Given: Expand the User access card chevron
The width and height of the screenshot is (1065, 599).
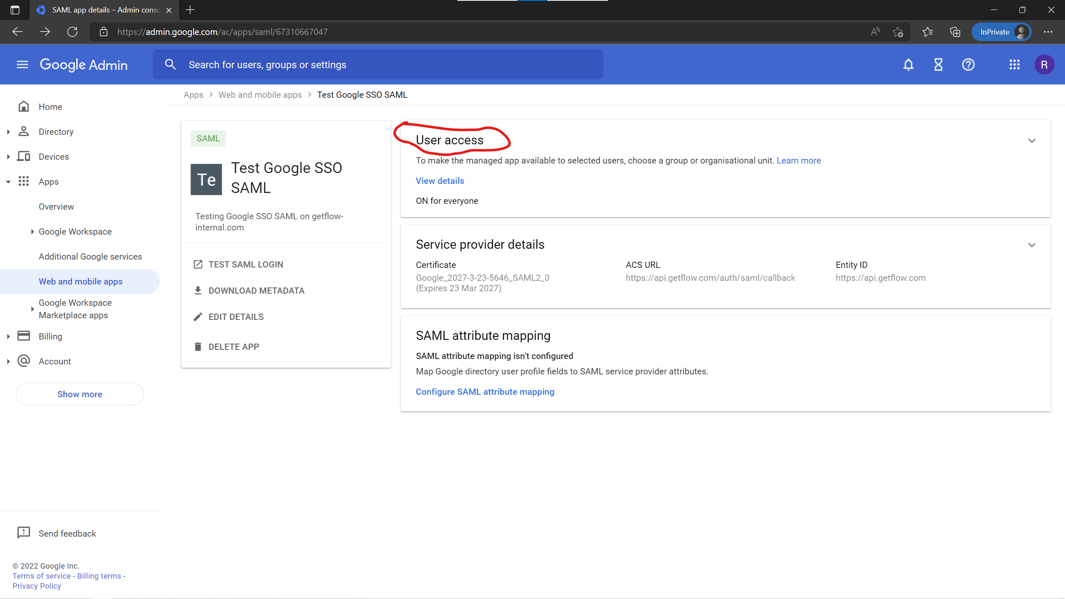Looking at the screenshot, I should pyautogui.click(x=1032, y=141).
